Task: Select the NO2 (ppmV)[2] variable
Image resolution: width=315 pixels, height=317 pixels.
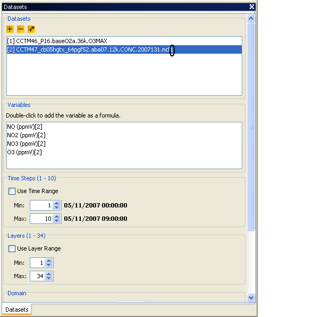Action: coord(26,135)
